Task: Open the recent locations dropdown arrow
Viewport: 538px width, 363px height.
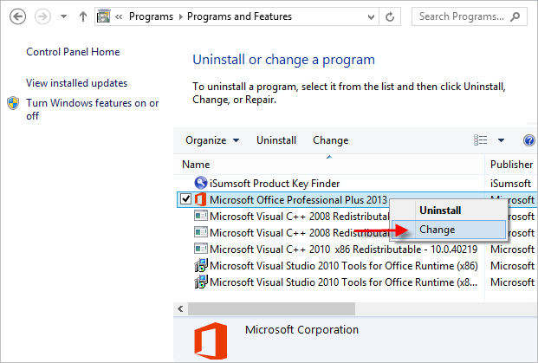Action: (x=63, y=16)
